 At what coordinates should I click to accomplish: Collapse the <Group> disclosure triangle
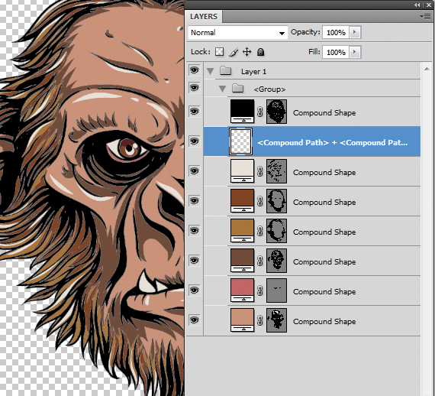click(x=222, y=89)
